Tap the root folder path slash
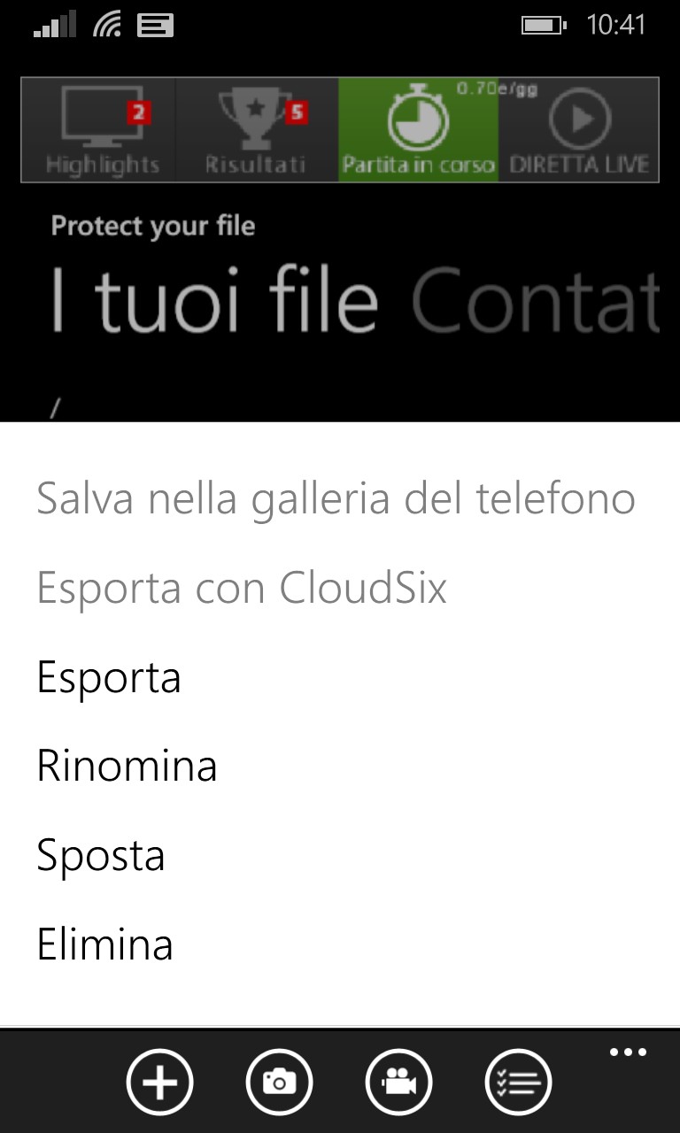Image resolution: width=680 pixels, height=1133 pixels. (x=56, y=409)
